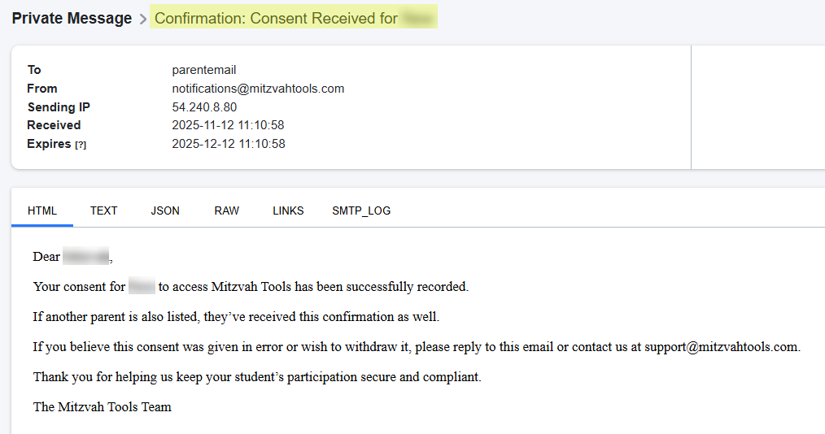Click the Your consent recorded sentence
This screenshot has width=825, height=434.
pos(313,287)
